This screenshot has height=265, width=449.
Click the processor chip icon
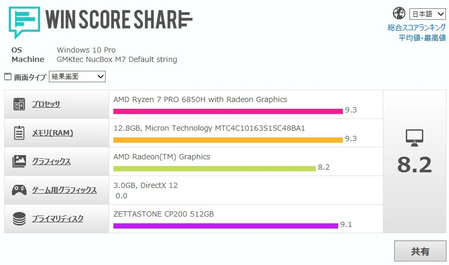coord(19,104)
